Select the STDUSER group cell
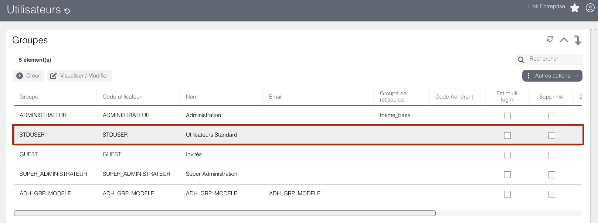This screenshot has height=223, width=598. click(55, 135)
